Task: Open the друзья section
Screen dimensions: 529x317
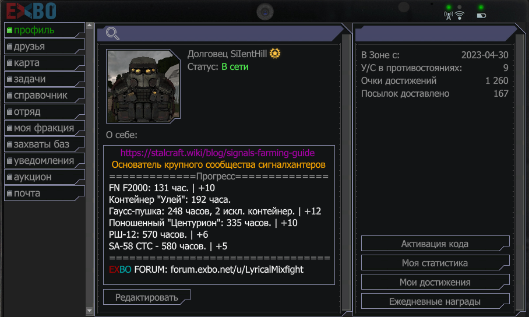Action: tap(44, 46)
